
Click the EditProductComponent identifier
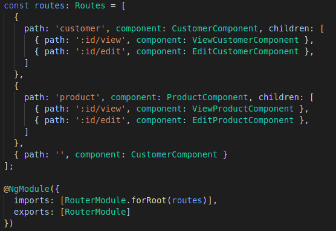point(243,120)
